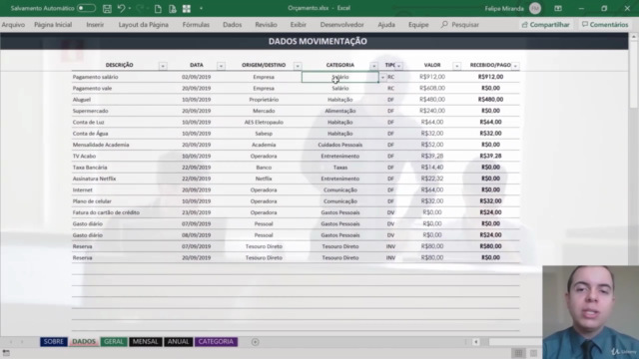639x359 pixels.
Task: Open the DESCRIÇÃO column filter dropdown
Action: [x=163, y=66]
